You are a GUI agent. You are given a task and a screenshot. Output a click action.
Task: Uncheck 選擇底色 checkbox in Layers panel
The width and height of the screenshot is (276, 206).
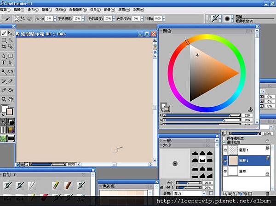click(224, 142)
